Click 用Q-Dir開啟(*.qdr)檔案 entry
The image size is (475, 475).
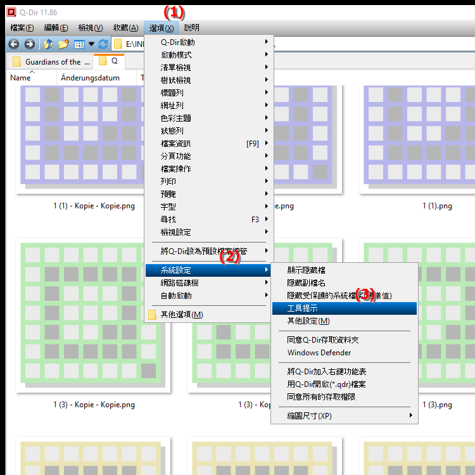(x=345, y=384)
